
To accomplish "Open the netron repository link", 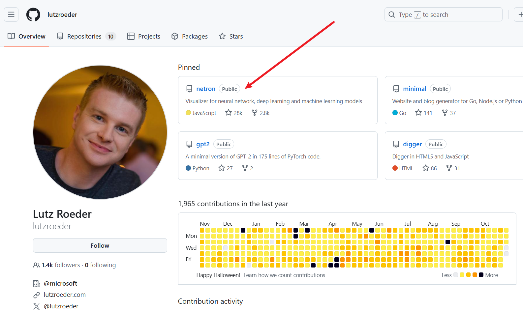I will click(206, 89).
